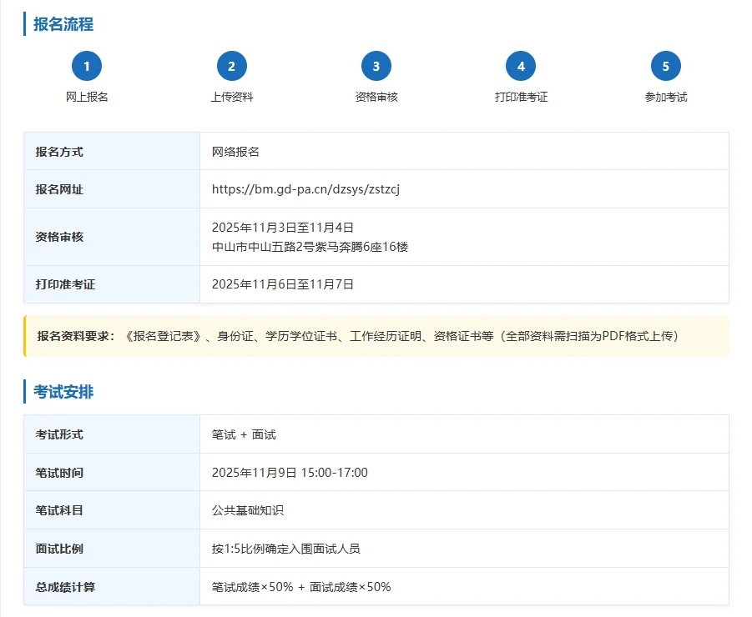Click the 资格审核 table row
This screenshot has height=617, width=752.
tap(376, 237)
